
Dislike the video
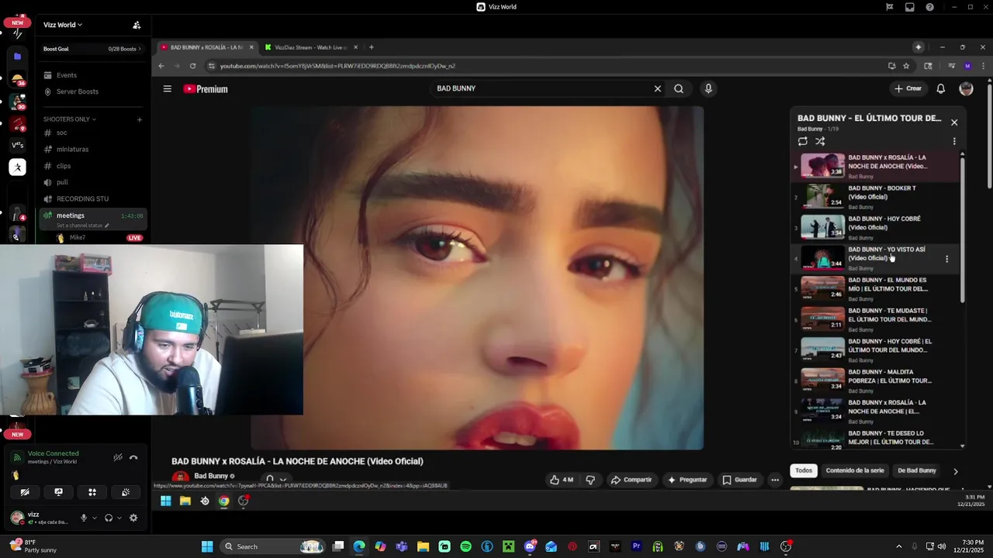(x=590, y=480)
